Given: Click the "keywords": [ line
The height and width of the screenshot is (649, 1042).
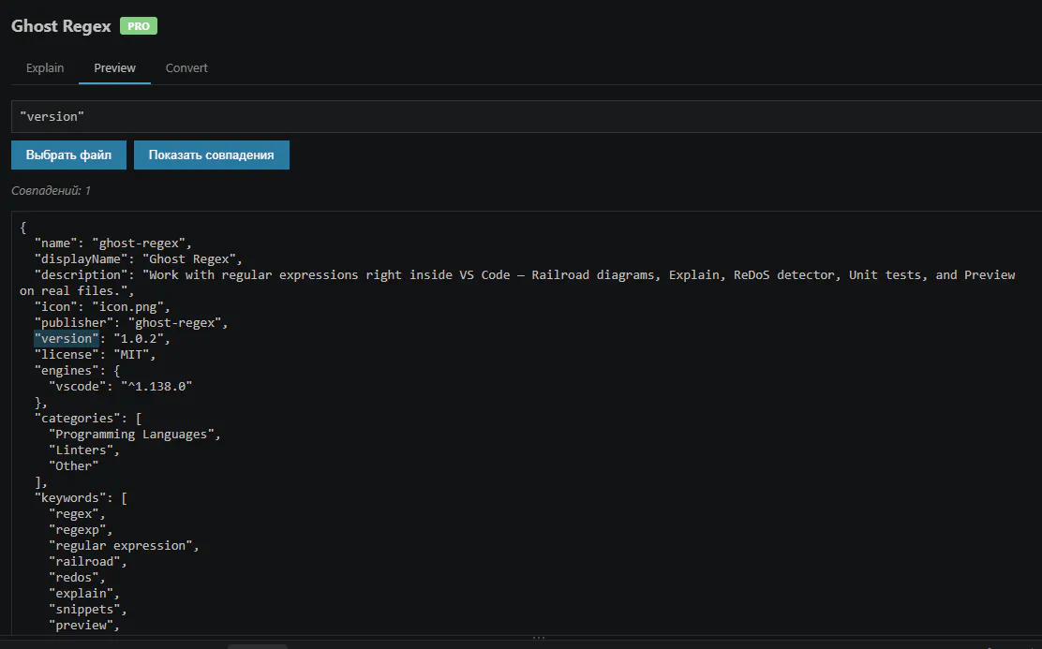Looking at the screenshot, I should [81, 498].
